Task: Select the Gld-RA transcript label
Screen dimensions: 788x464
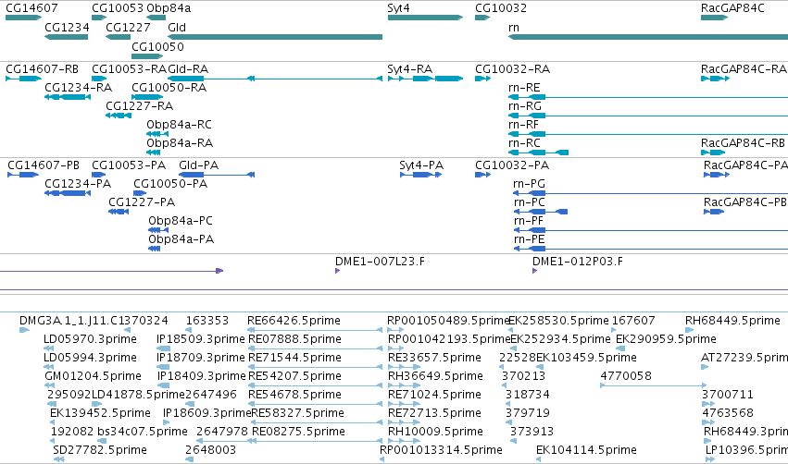Action: [188, 68]
